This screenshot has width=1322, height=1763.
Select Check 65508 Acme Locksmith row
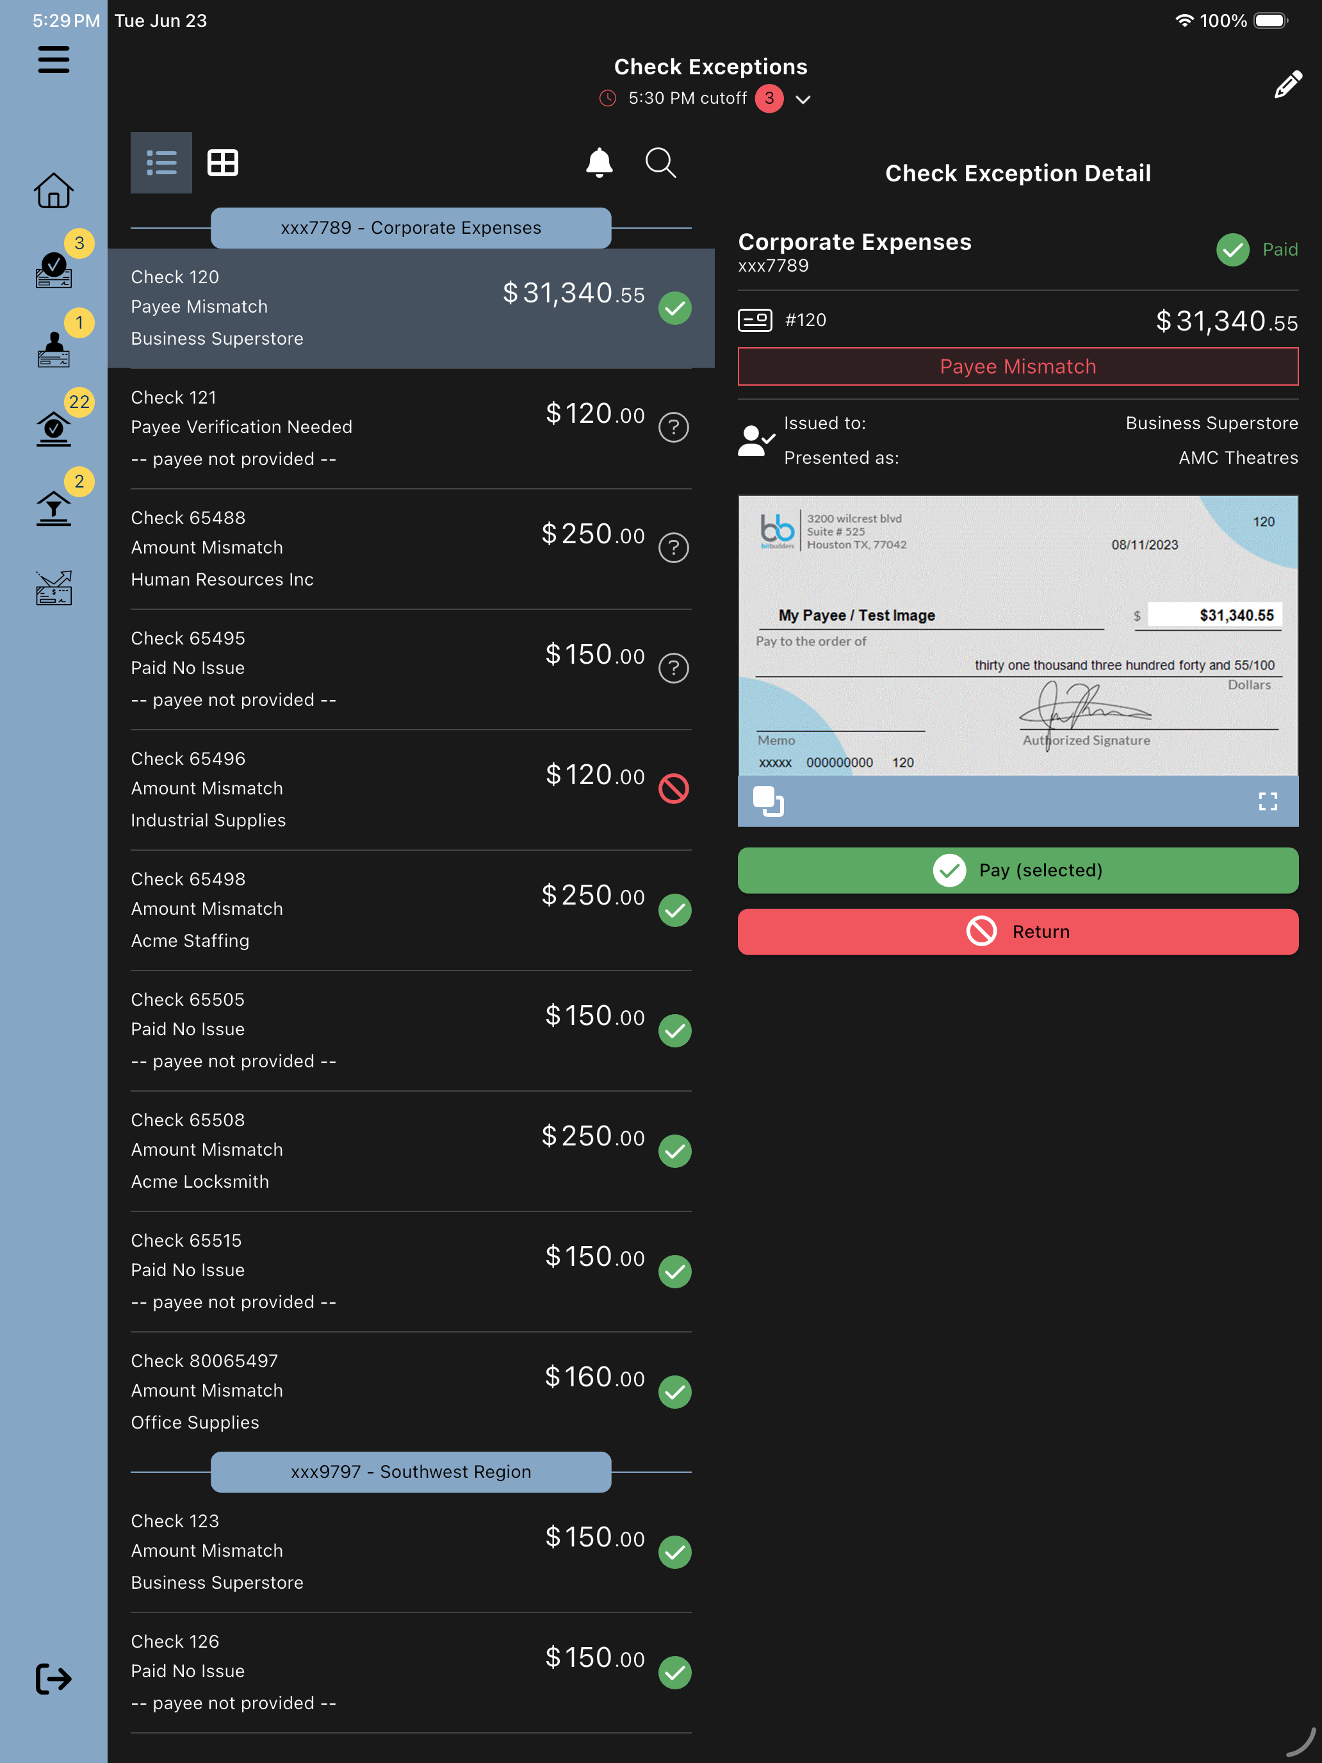coord(411,1151)
